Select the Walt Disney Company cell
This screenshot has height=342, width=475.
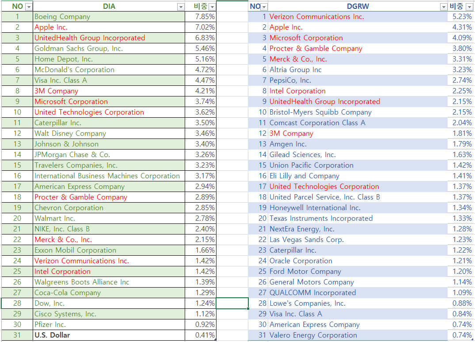pos(109,134)
